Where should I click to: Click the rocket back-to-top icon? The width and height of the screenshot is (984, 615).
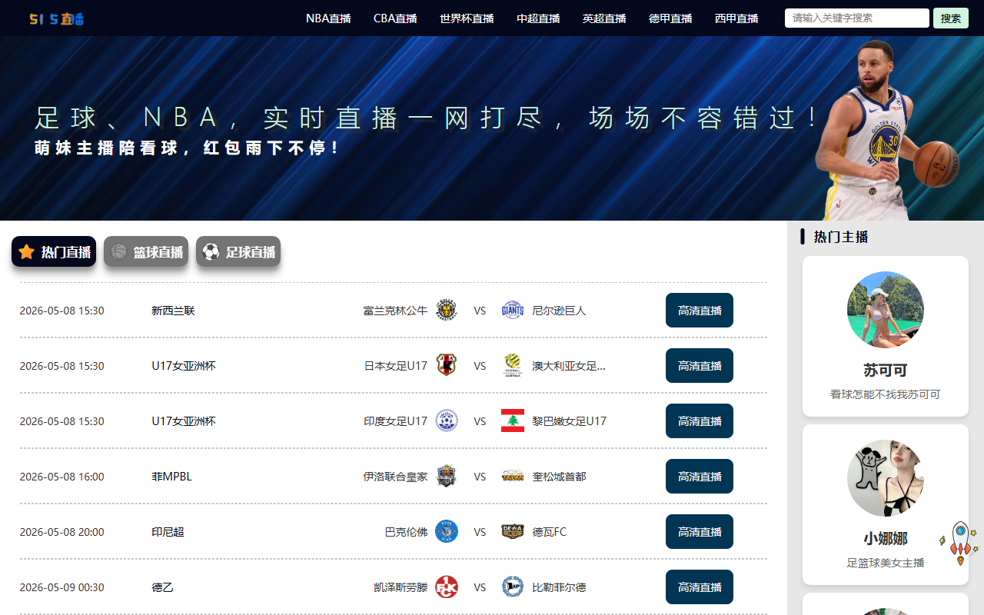click(x=959, y=543)
